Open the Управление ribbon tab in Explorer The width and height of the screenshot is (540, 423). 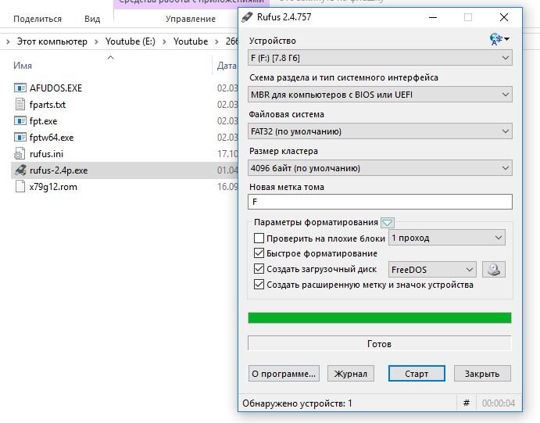pos(191,19)
